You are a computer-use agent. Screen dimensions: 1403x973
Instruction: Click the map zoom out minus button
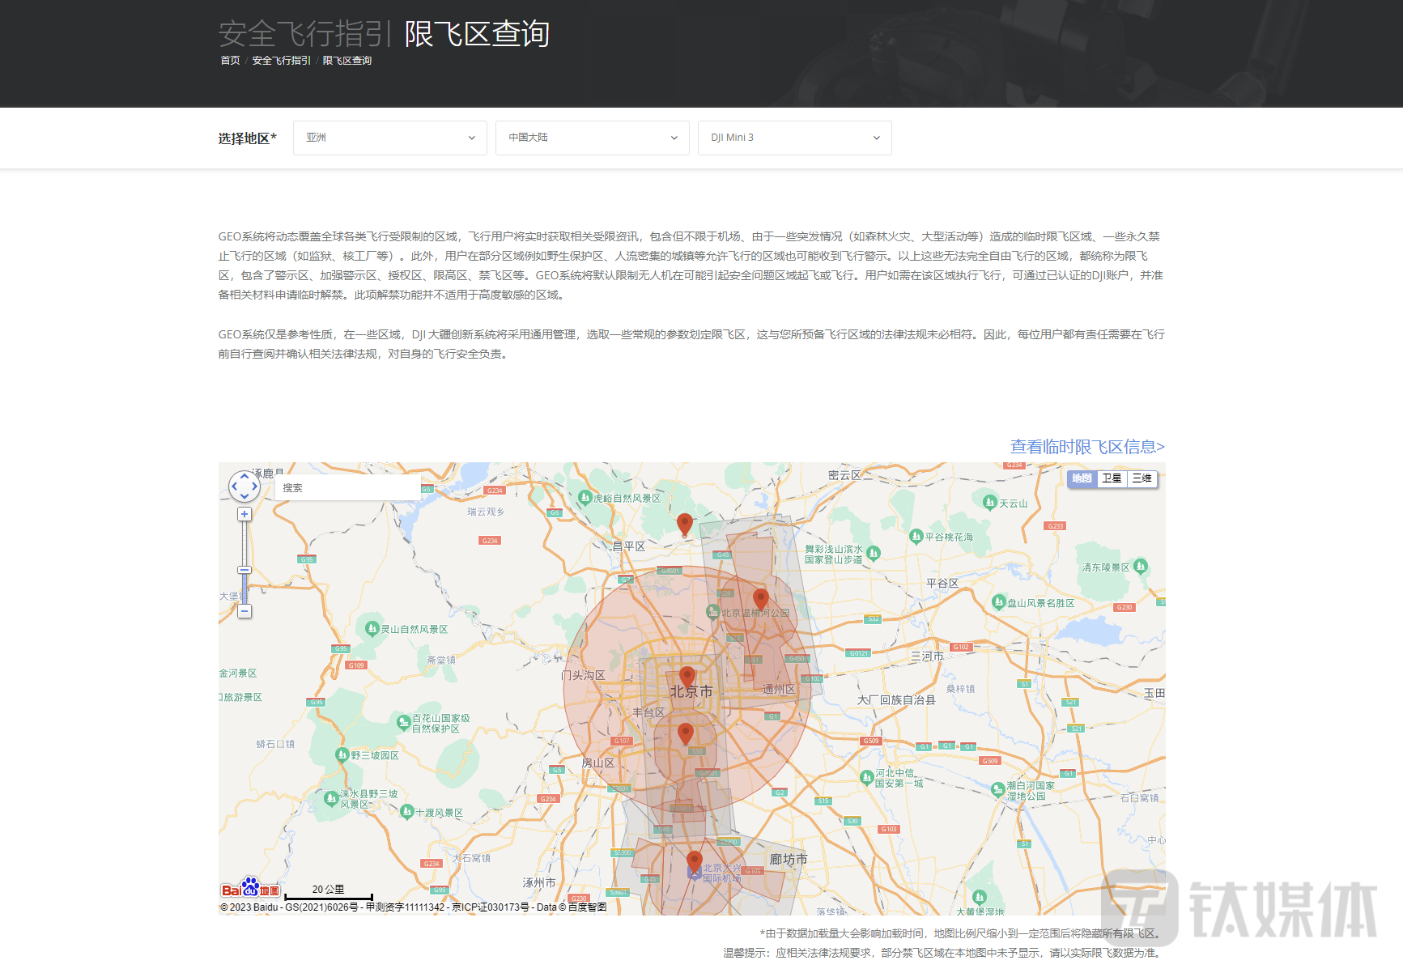click(244, 611)
